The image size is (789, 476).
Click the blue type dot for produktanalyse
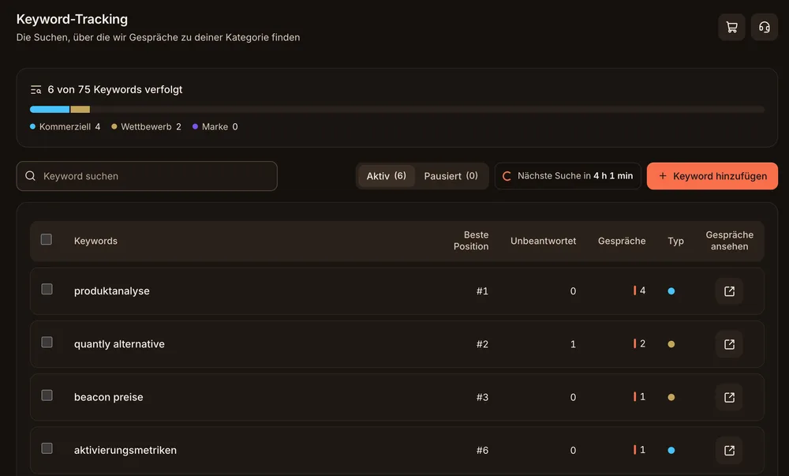[671, 290]
